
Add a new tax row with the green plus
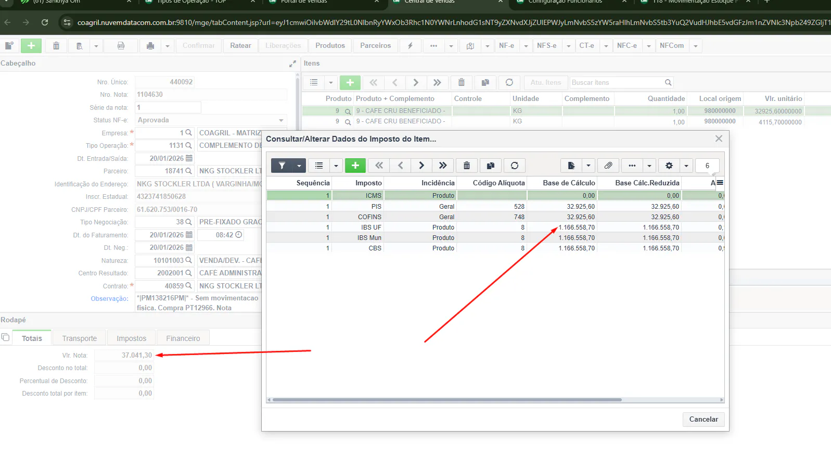pos(355,166)
